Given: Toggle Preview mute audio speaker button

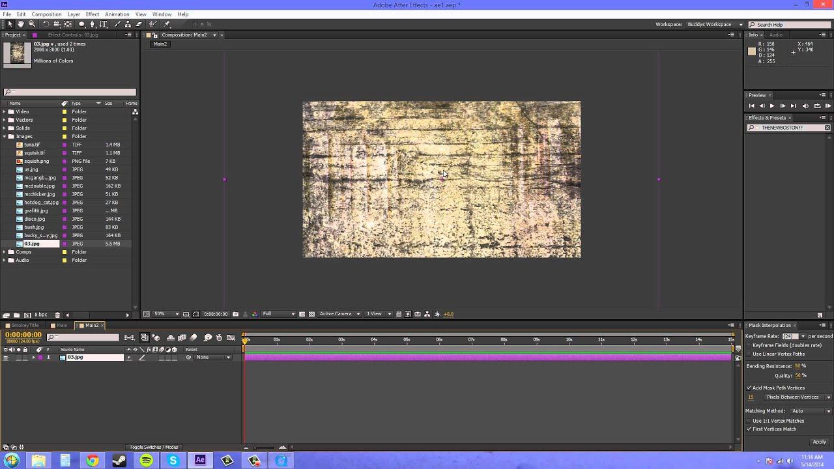Looking at the screenshot, I should point(805,106).
